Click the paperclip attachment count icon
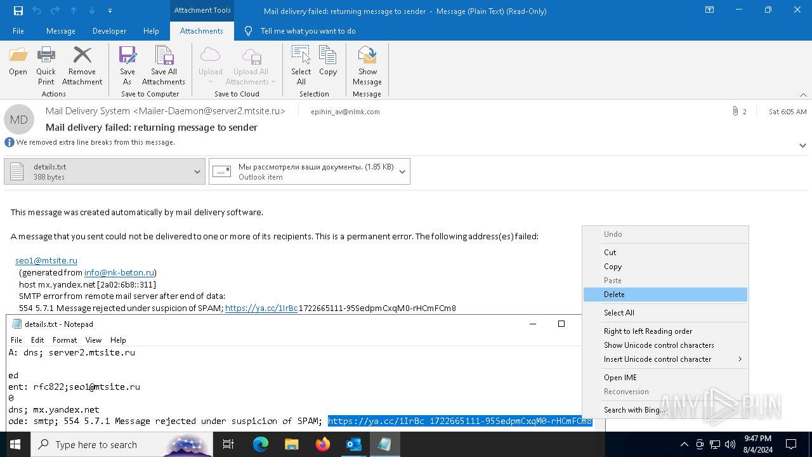 (735, 111)
